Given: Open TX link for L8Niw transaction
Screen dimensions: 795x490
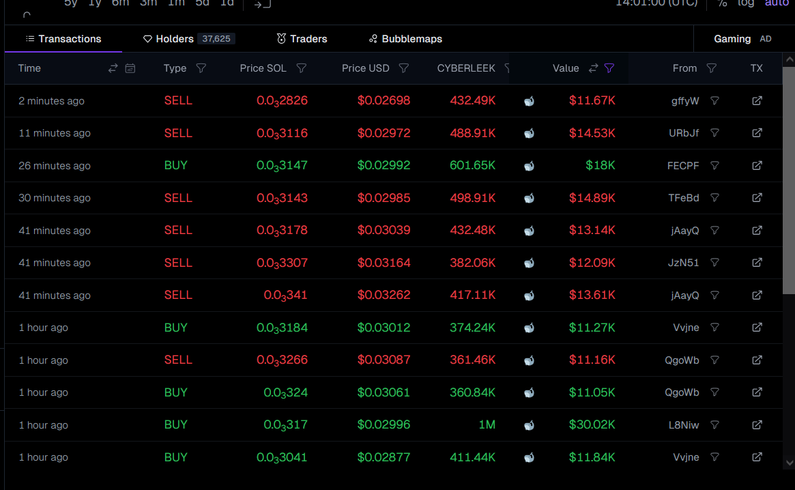Looking at the screenshot, I should (x=757, y=425).
